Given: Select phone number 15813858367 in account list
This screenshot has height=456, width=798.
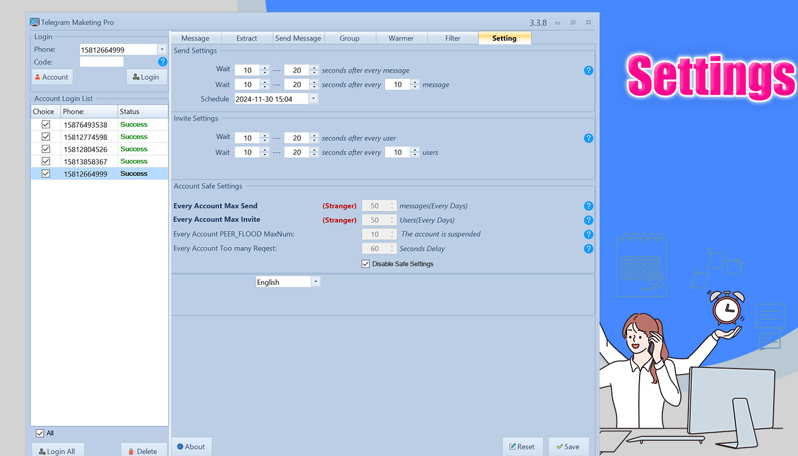Looking at the screenshot, I should (85, 161).
